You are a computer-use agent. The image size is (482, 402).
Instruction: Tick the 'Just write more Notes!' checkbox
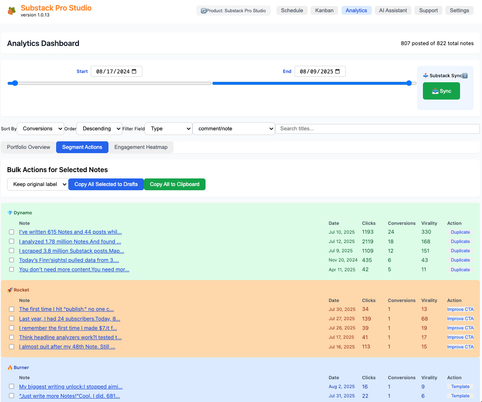point(11,396)
